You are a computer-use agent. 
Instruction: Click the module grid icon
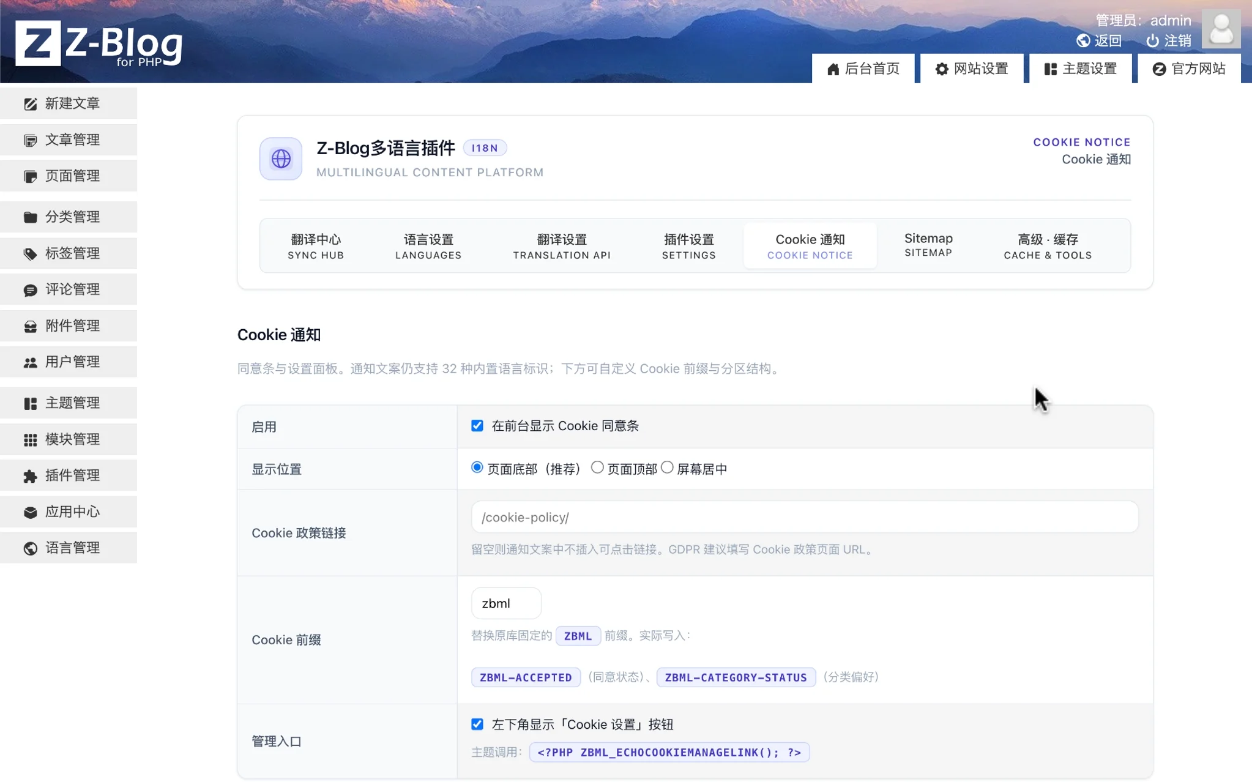30,439
